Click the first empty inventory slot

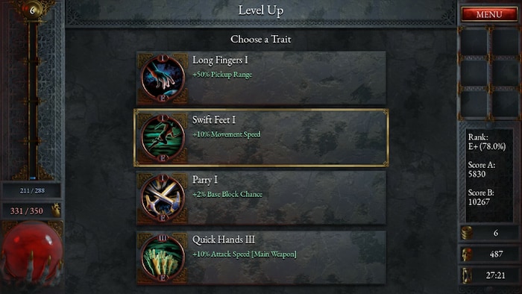click(474, 43)
